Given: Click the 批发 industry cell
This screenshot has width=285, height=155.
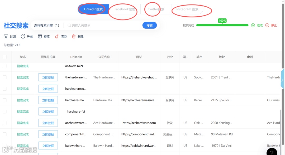Looking at the screenshot, I should click(x=170, y=123).
